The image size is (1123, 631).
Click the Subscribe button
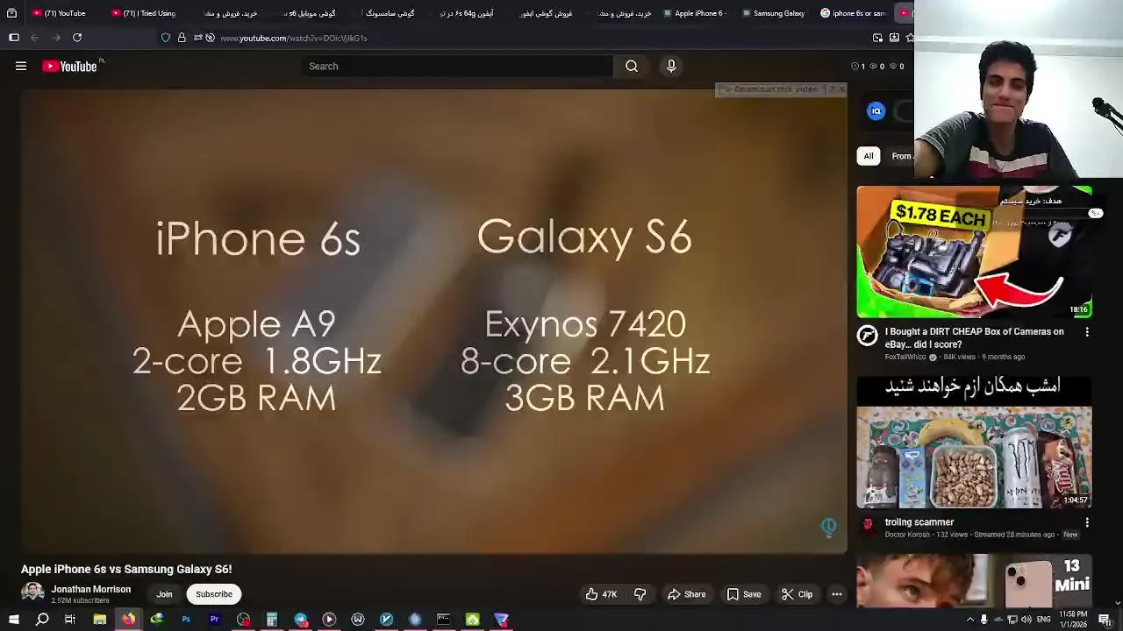point(214,594)
